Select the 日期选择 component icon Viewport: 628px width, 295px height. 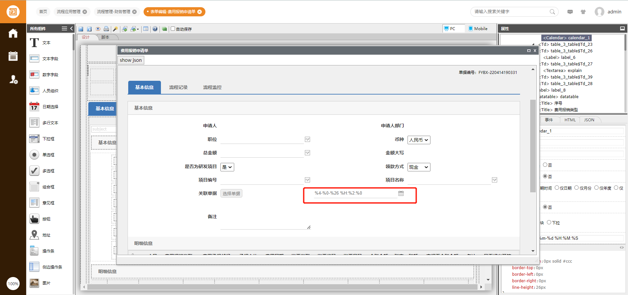34,107
